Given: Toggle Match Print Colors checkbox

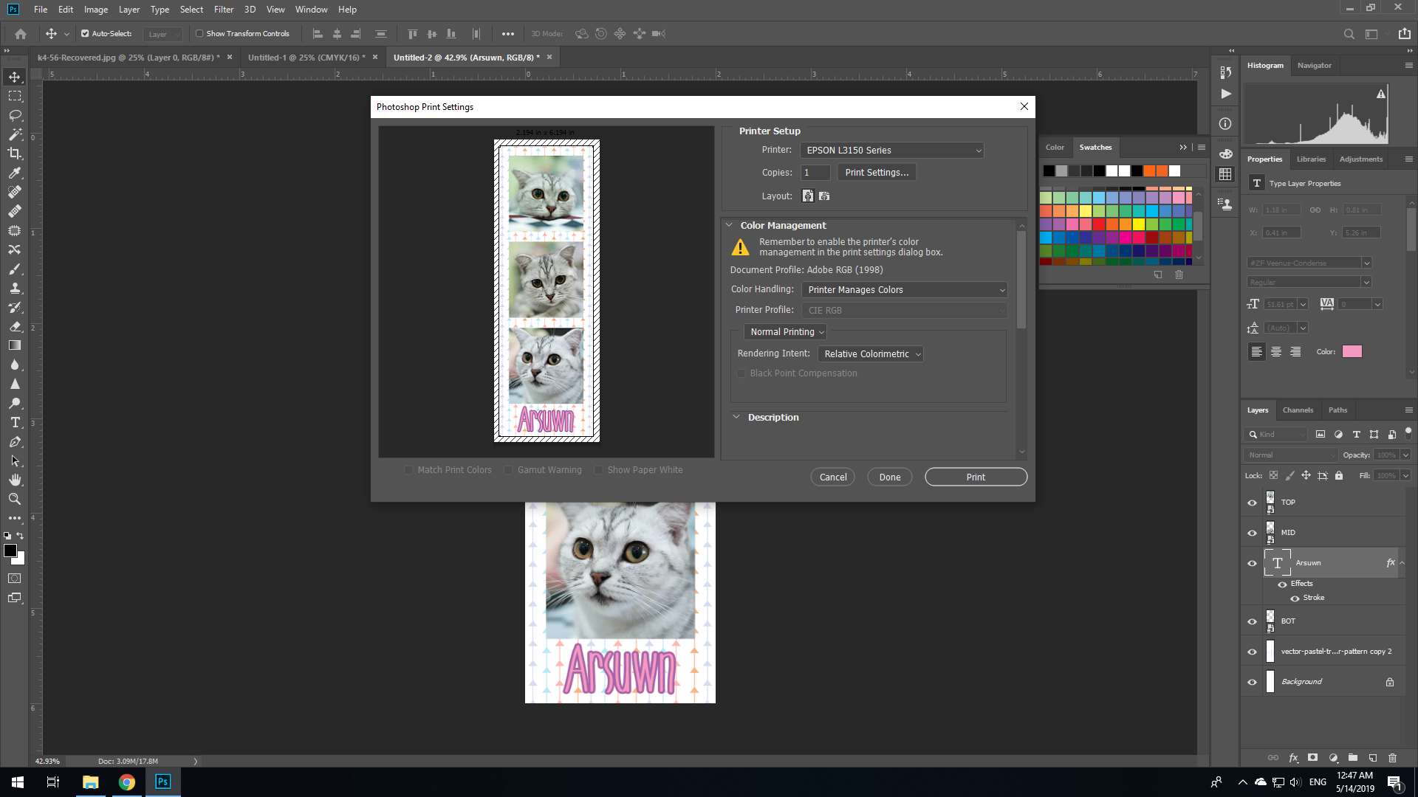Looking at the screenshot, I should tap(408, 470).
